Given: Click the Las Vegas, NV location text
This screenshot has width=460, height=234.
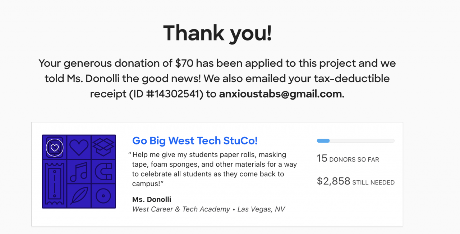Looking at the screenshot, I should click(x=261, y=209).
